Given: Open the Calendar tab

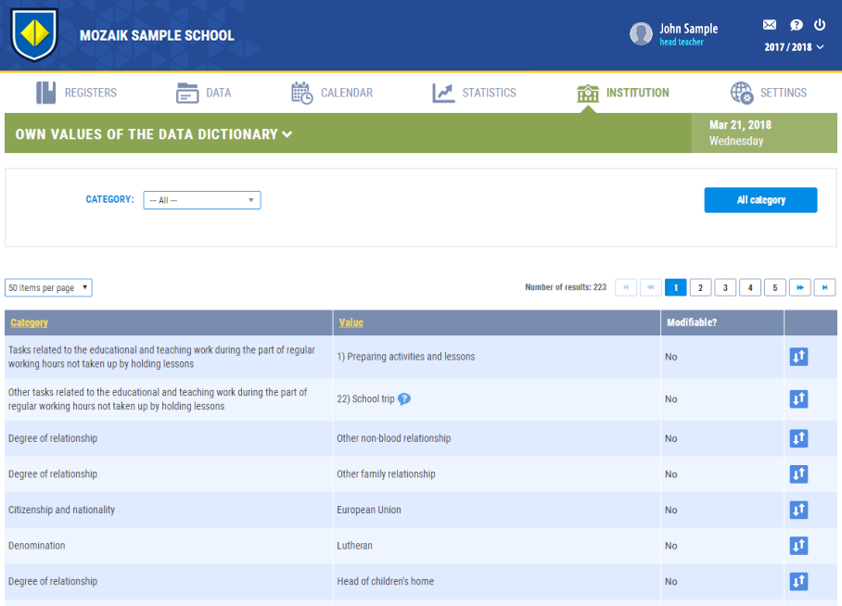Looking at the screenshot, I should (332, 93).
